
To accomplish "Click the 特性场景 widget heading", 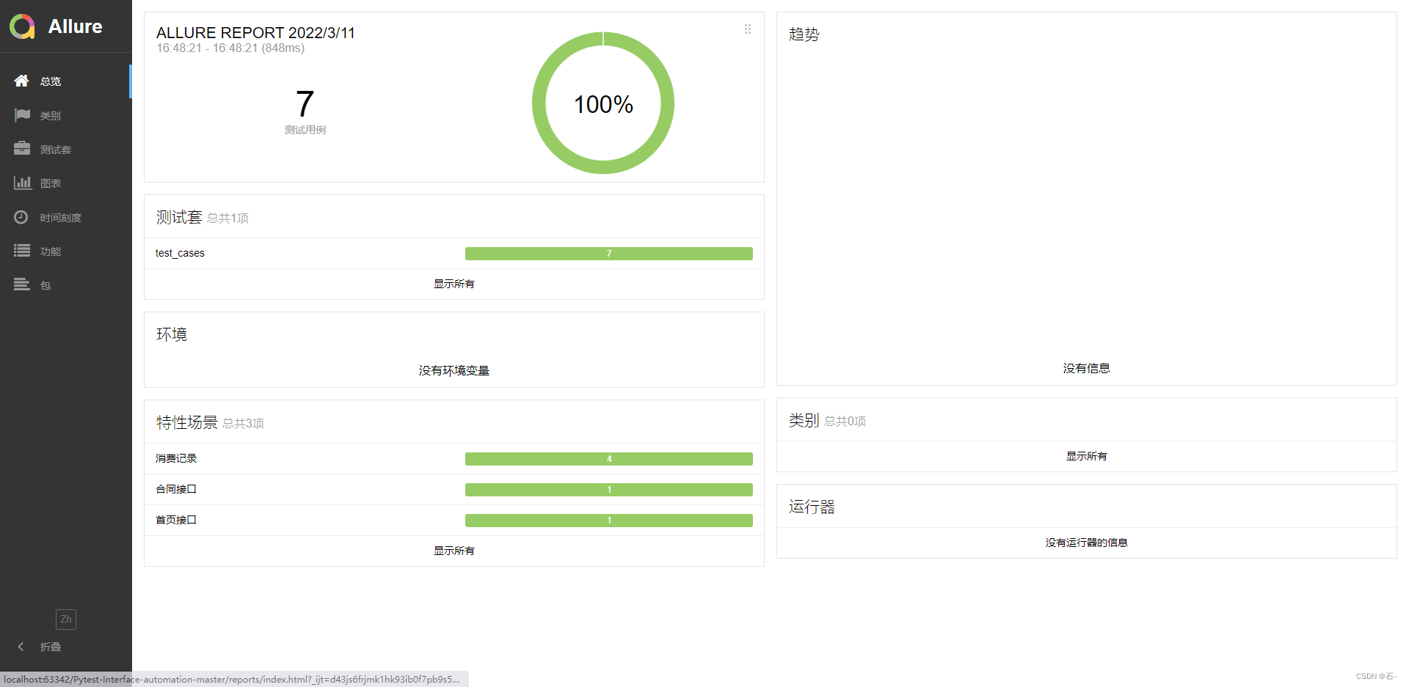I will point(187,422).
